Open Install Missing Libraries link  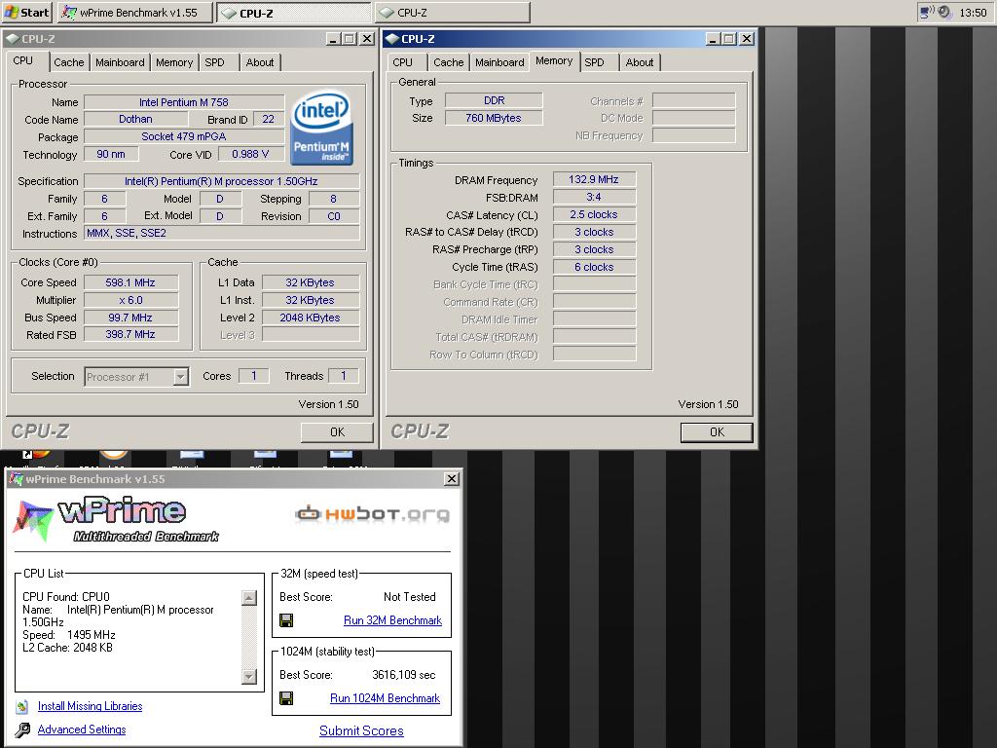90,706
